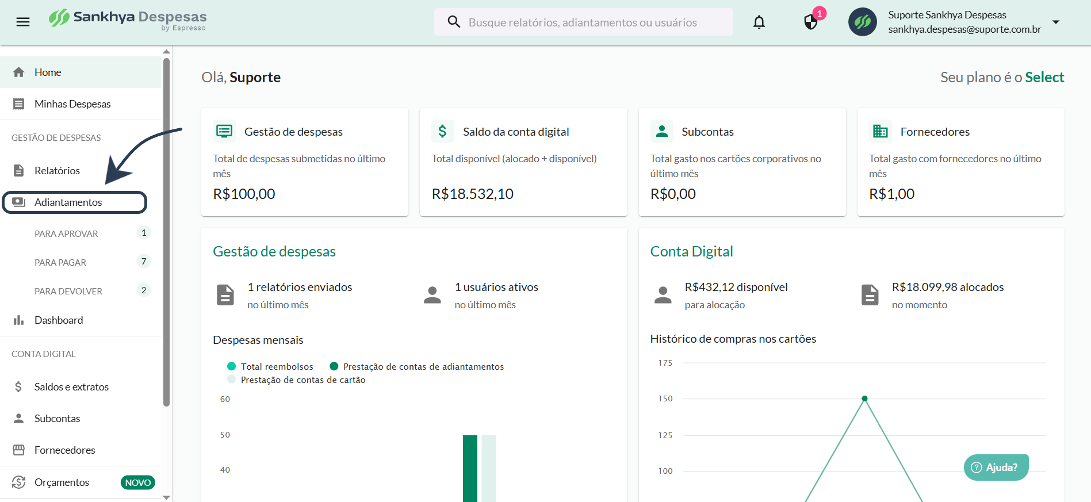Image resolution: width=1091 pixels, height=502 pixels.
Task: Open the notifications bell
Action: 759,22
